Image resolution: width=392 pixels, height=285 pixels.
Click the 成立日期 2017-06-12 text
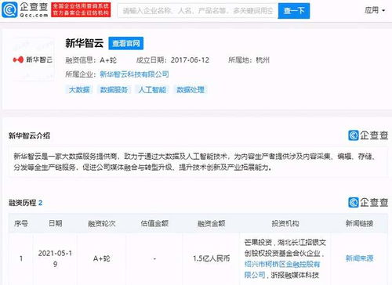point(172,60)
